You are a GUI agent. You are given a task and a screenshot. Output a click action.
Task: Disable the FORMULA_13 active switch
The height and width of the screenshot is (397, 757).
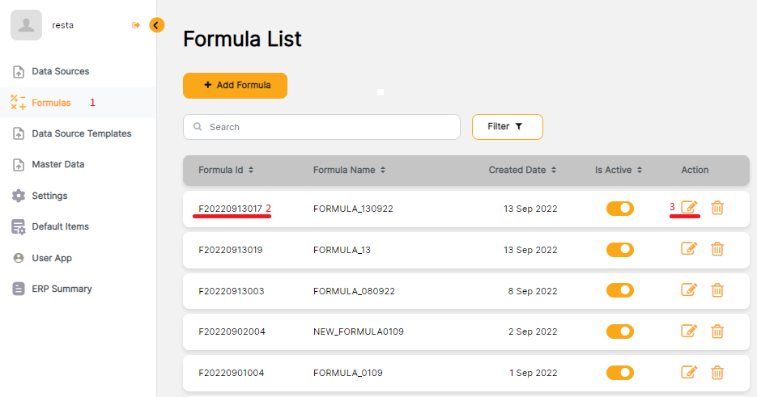pos(620,249)
